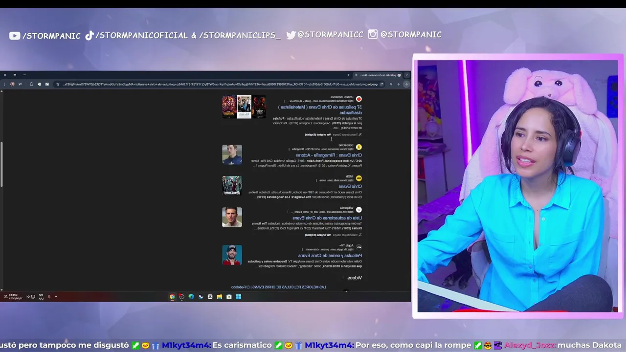
Task: Open the middle white poster thumbnail in Rotten Tomatoes result
Action: [244, 107]
